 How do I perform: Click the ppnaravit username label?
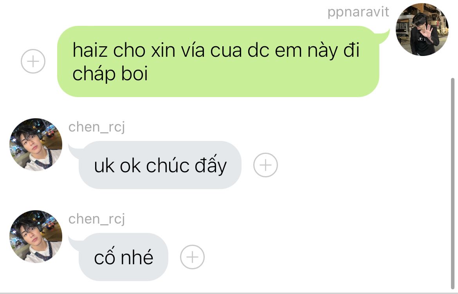tap(358, 12)
